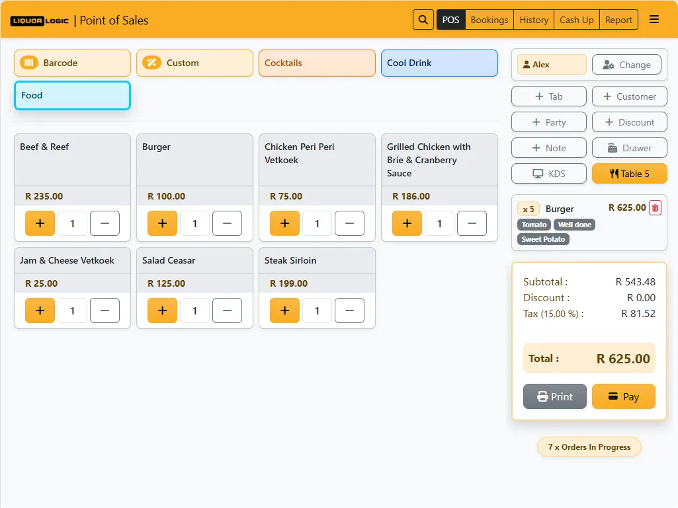Select the Cocktails category

317,63
